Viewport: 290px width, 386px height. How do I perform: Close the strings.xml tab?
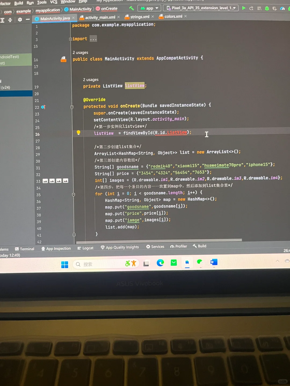[x=153, y=17]
